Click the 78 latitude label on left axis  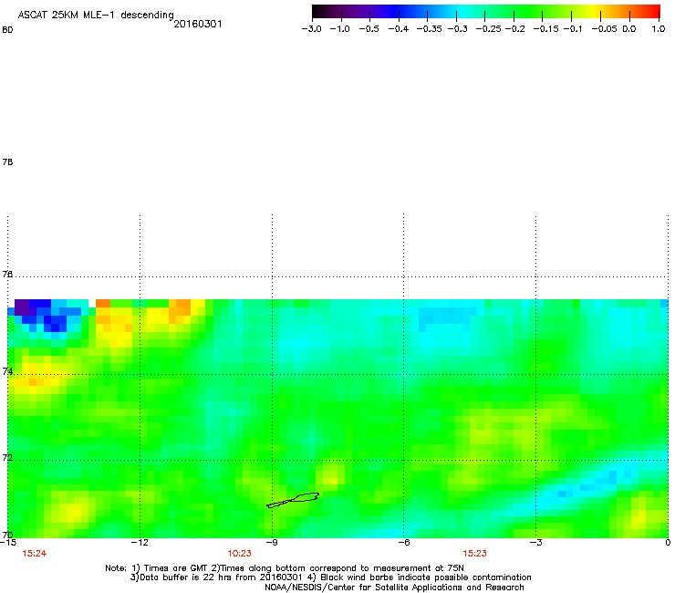click(x=7, y=161)
